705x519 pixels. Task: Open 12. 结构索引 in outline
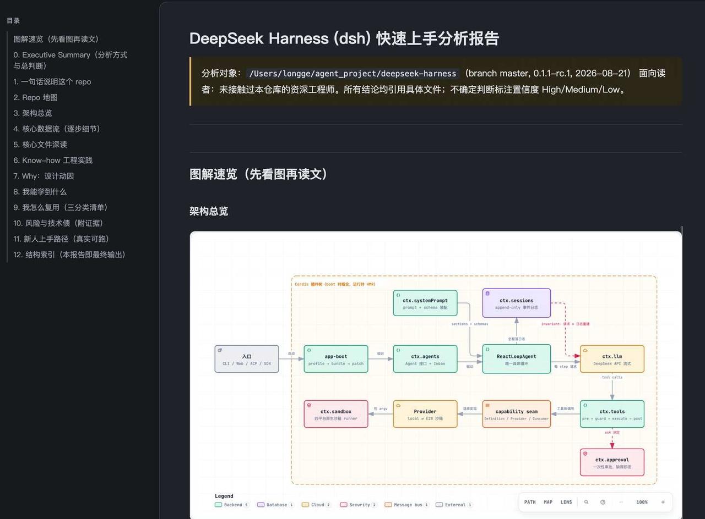[x=69, y=255]
